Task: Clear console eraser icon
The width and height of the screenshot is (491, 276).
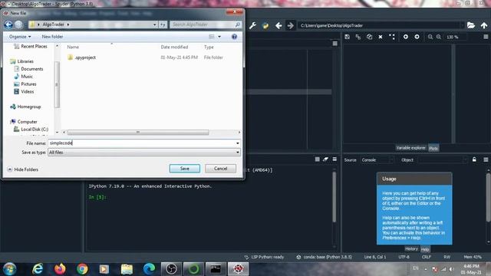Action: pos(325,159)
